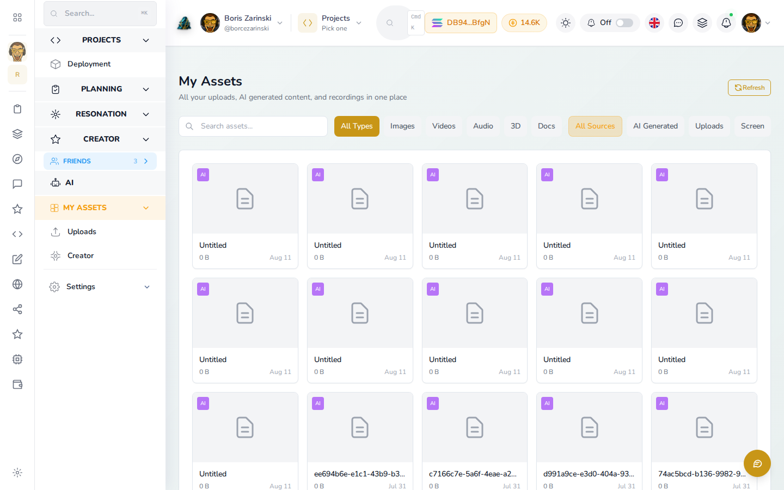Screen dimensions: 784x490
Task: Open the compass explore icon in the left rail
Action: coord(17,159)
